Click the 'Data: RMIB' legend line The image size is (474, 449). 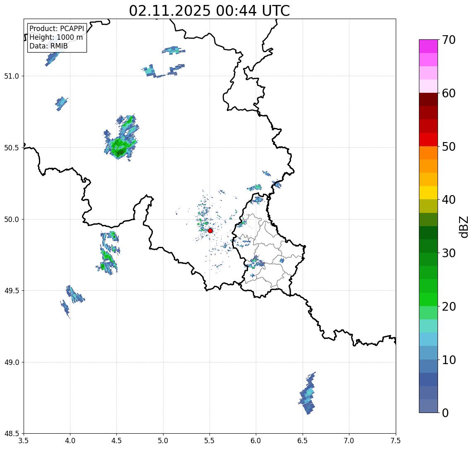pyautogui.click(x=48, y=46)
